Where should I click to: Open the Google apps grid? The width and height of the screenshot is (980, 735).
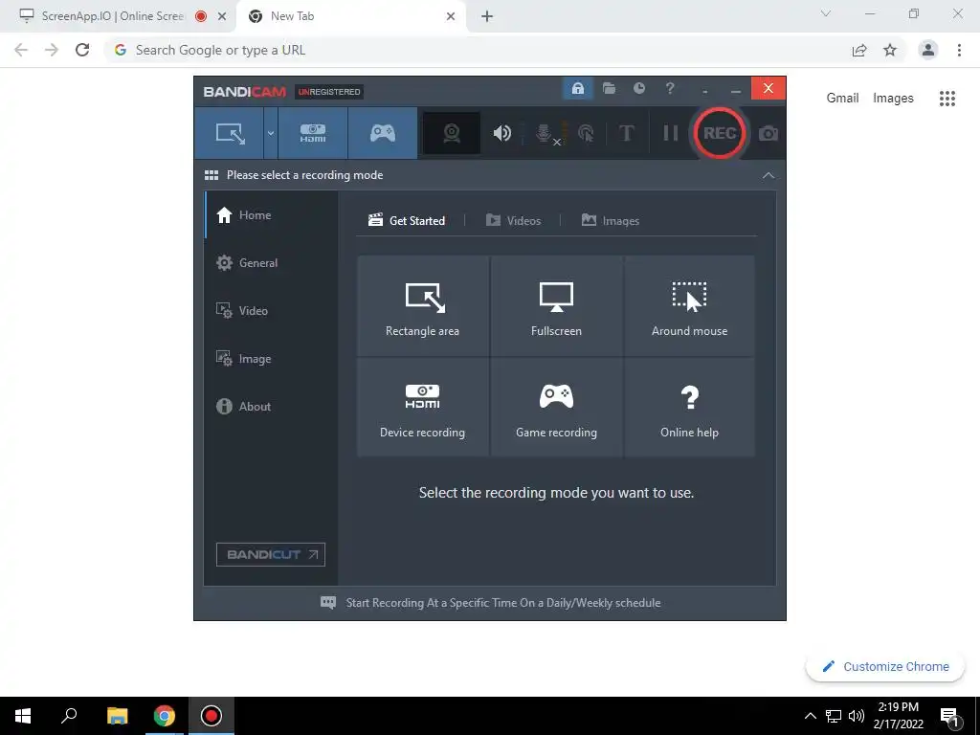click(x=947, y=99)
